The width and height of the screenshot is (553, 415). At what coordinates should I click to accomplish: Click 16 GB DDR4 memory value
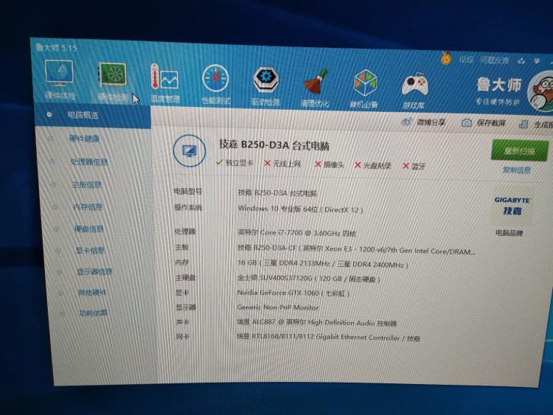click(x=323, y=264)
